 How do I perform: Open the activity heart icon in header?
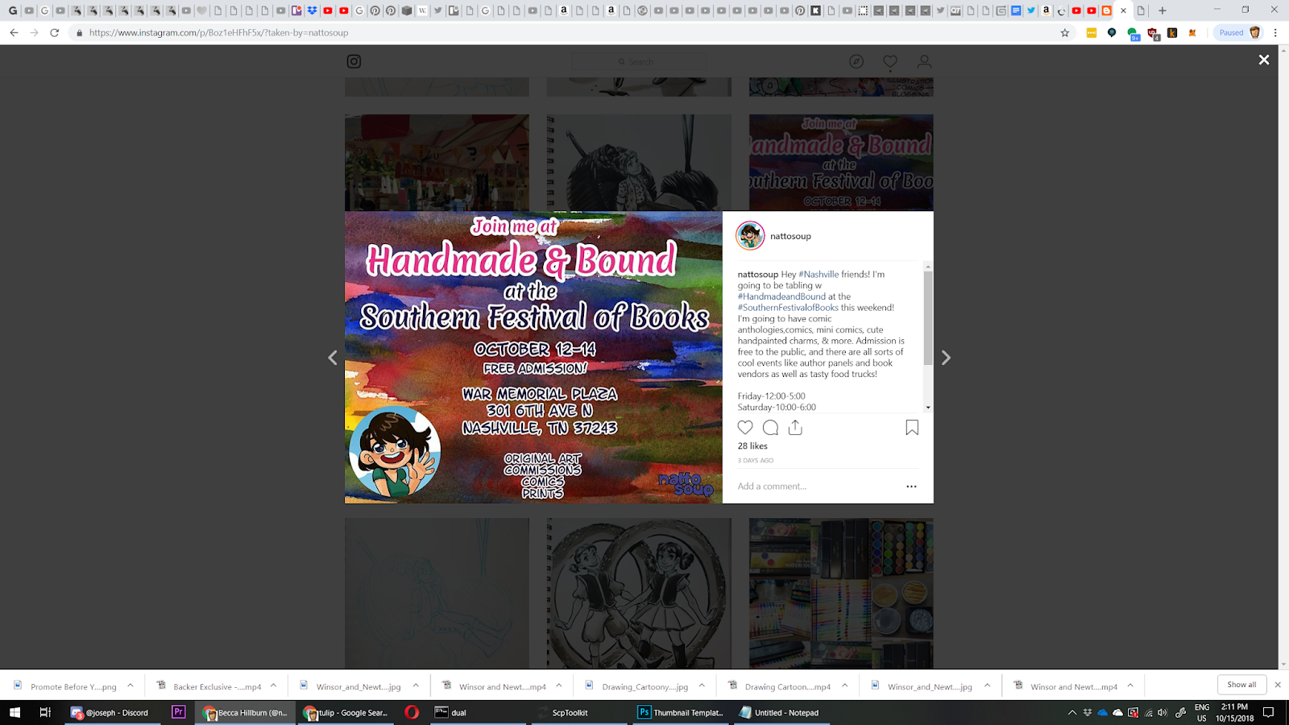click(890, 61)
